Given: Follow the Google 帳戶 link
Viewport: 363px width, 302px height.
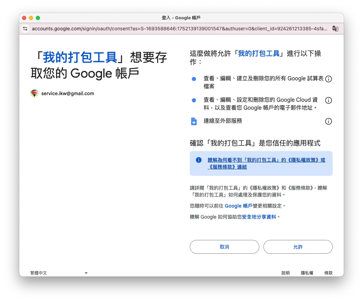Looking at the screenshot, I should pyautogui.click(x=238, y=206).
